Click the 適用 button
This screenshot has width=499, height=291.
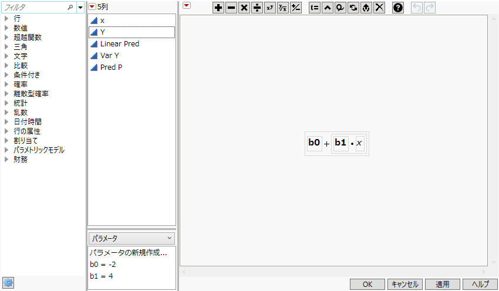pyautogui.click(x=443, y=285)
